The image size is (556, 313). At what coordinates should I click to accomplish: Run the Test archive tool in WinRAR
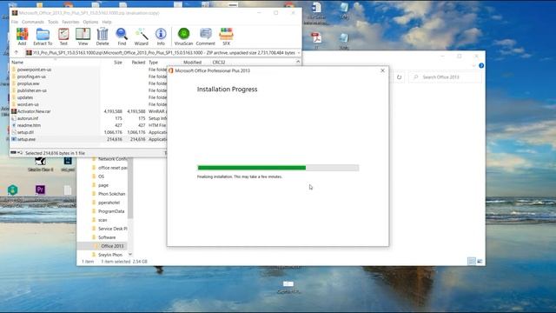[63, 37]
